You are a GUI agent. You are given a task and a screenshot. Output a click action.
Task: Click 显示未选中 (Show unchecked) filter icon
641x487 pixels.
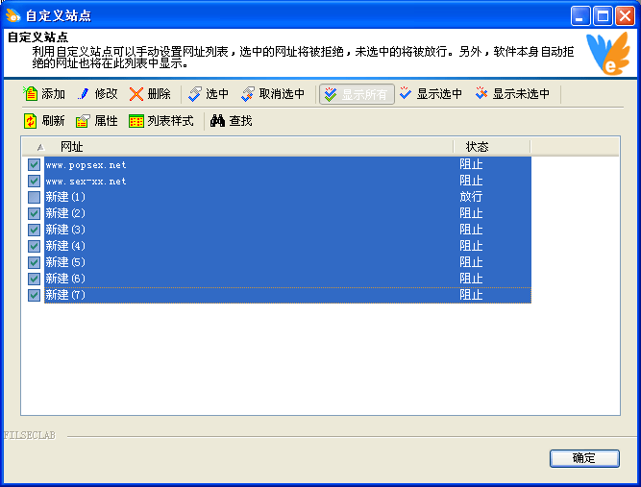[x=481, y=94]
